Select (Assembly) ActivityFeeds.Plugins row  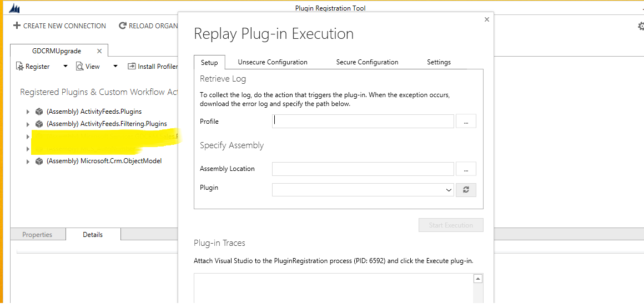click(x=94, y=112)
